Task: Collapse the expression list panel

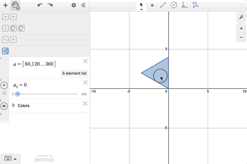Action: [84, 5]
